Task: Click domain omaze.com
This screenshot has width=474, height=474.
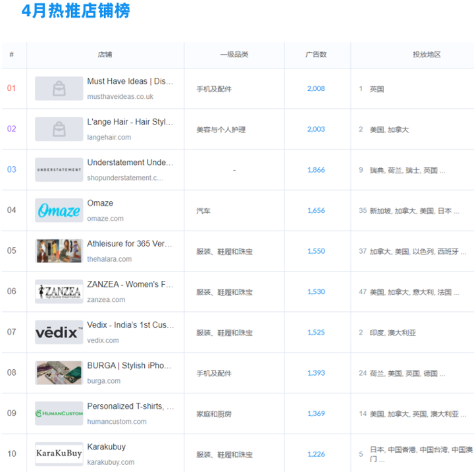Action: [x=105, y=218]
